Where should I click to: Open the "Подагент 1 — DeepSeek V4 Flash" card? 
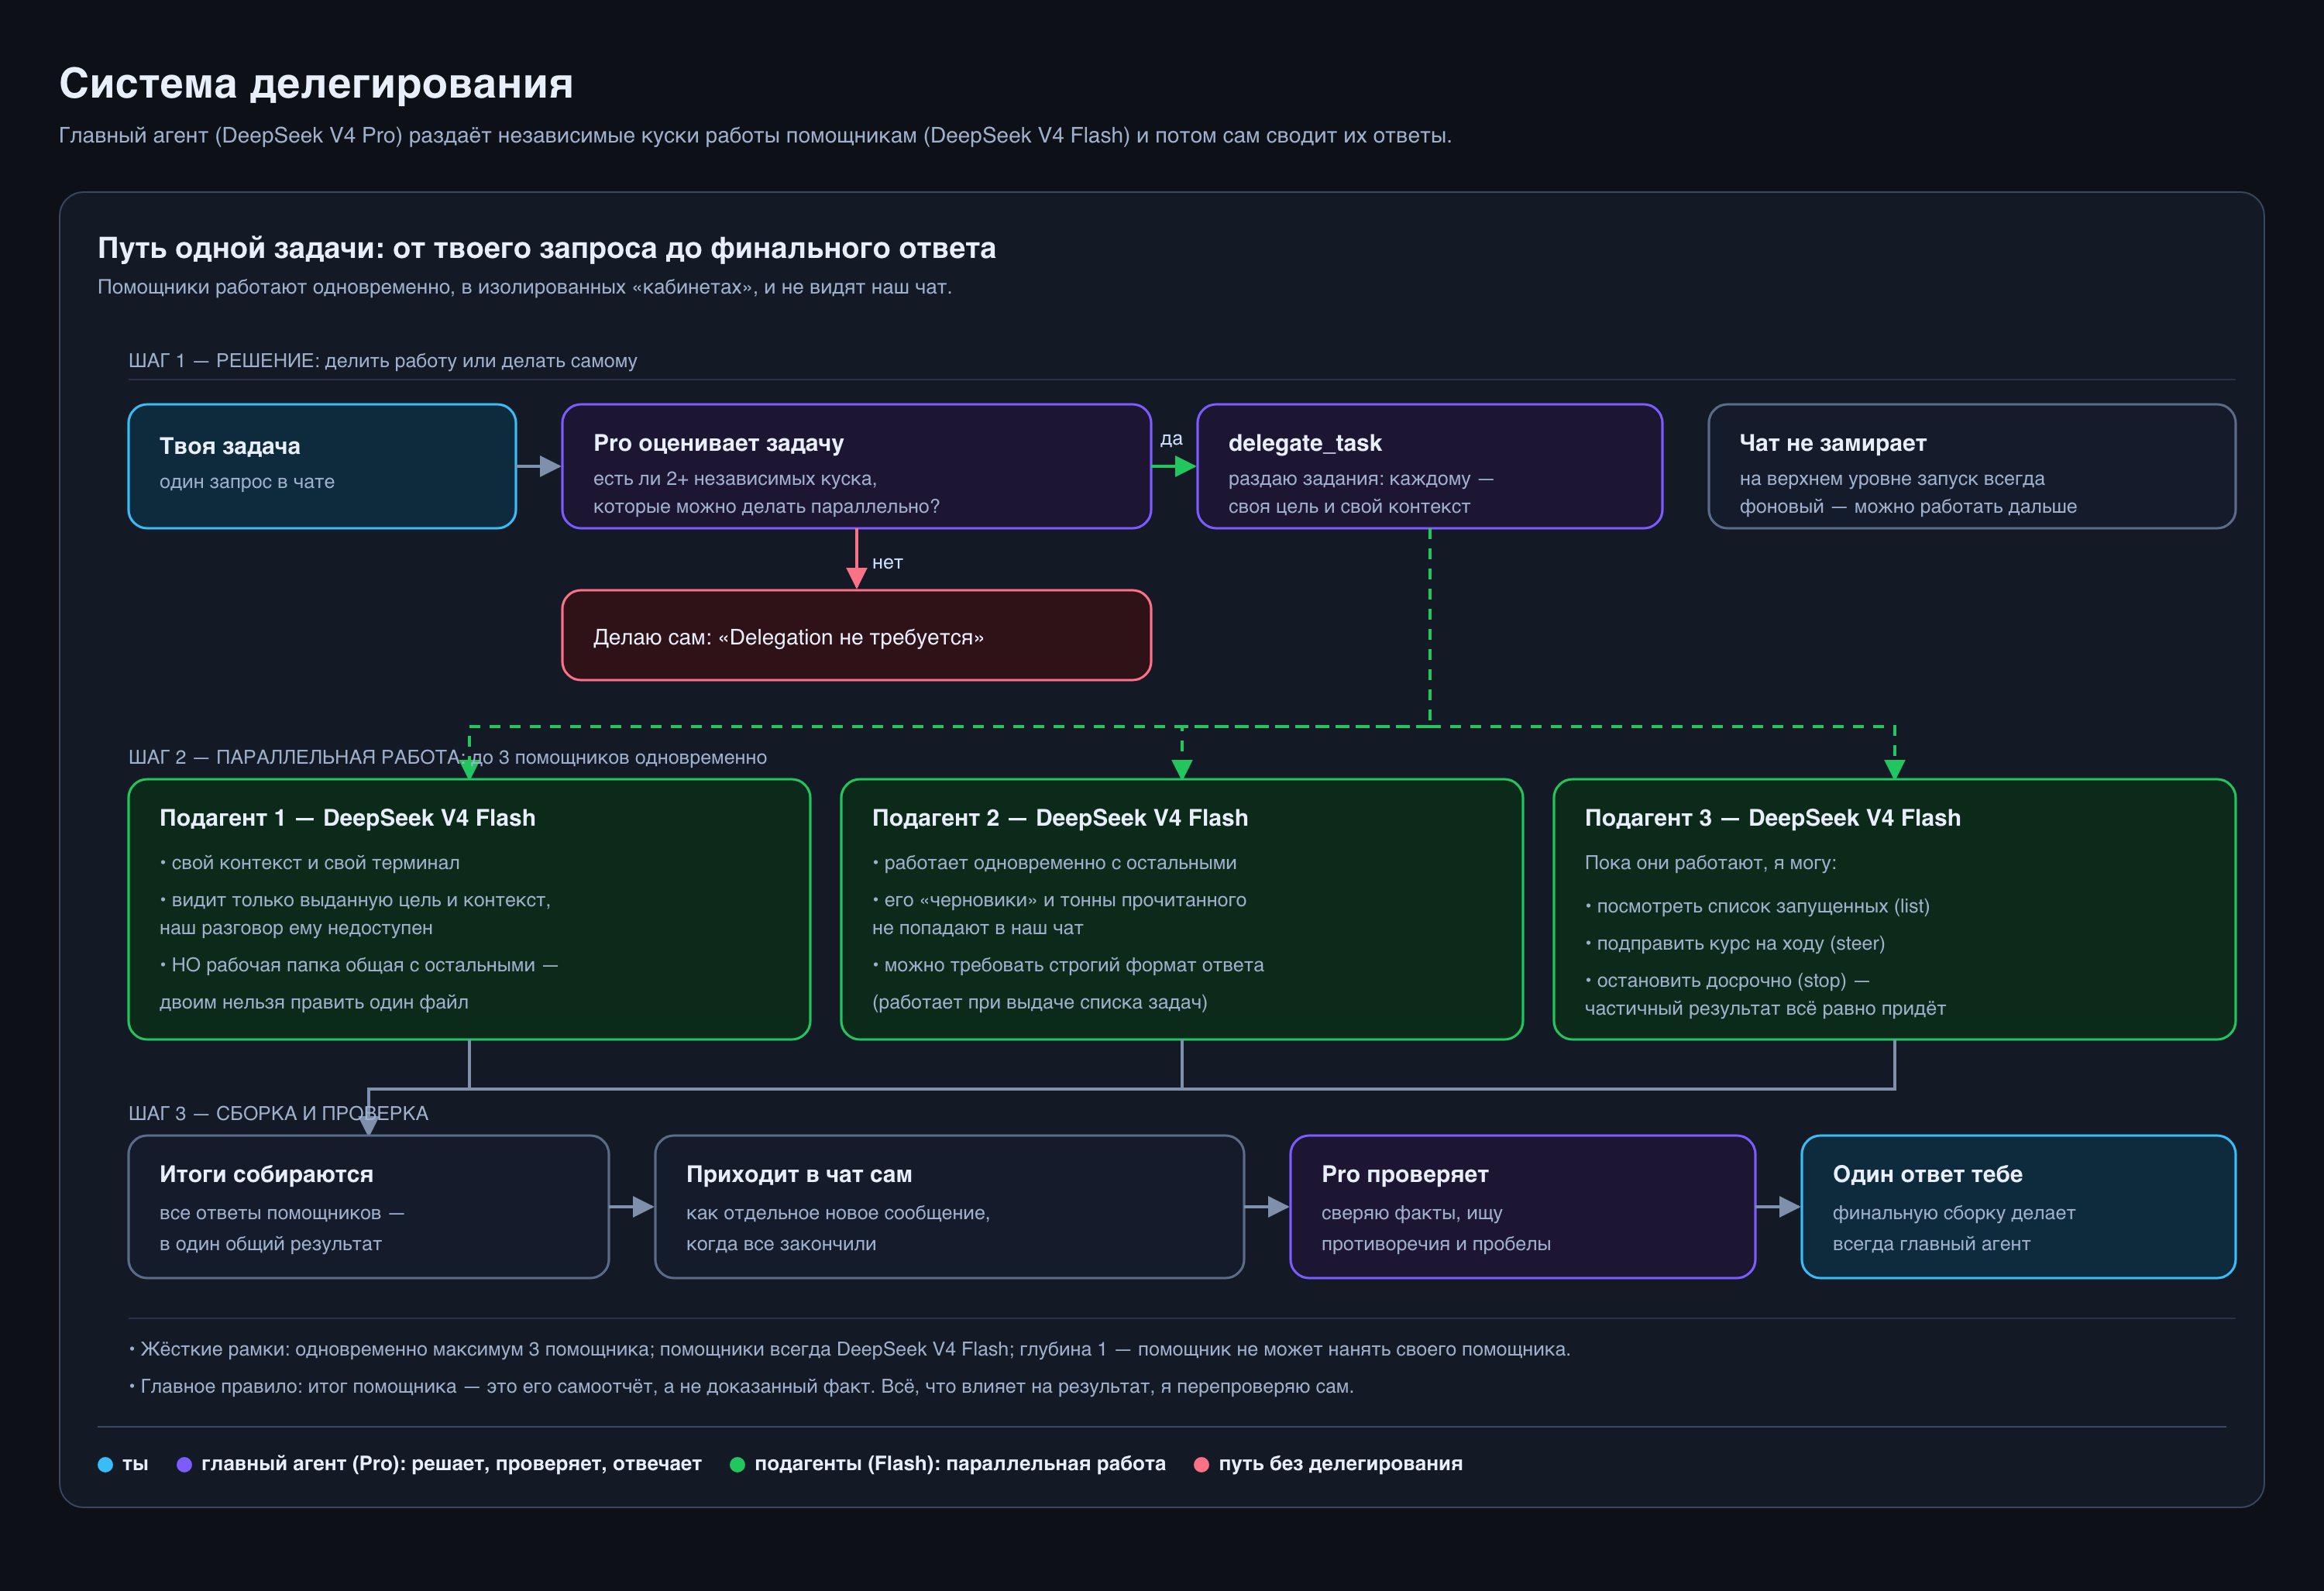(x=469, y=909)
